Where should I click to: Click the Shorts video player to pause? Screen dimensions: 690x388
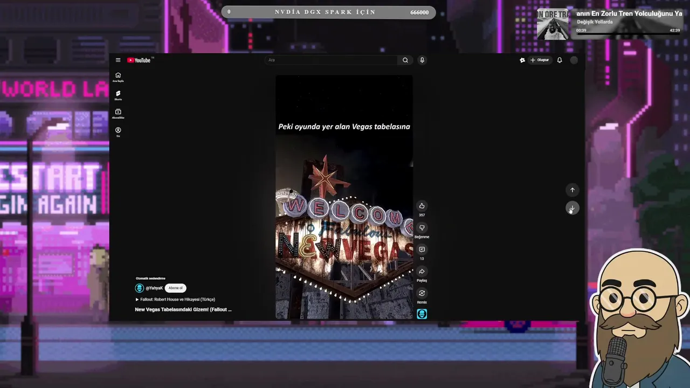344,197
